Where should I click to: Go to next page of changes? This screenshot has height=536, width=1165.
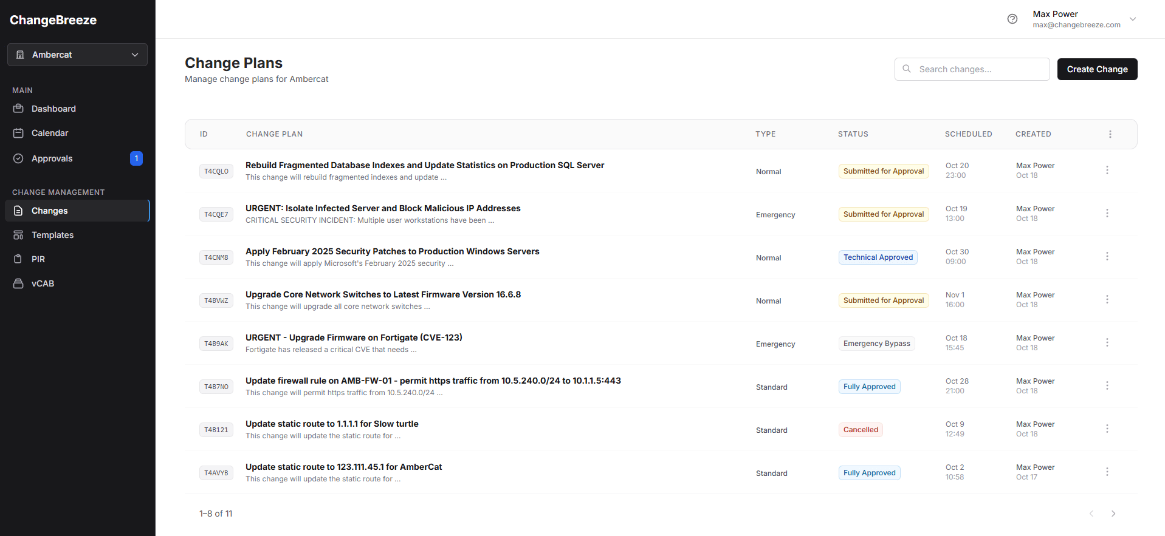pos(1113,514)
